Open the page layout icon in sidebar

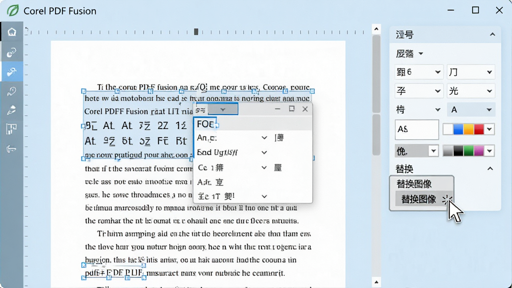11,129
